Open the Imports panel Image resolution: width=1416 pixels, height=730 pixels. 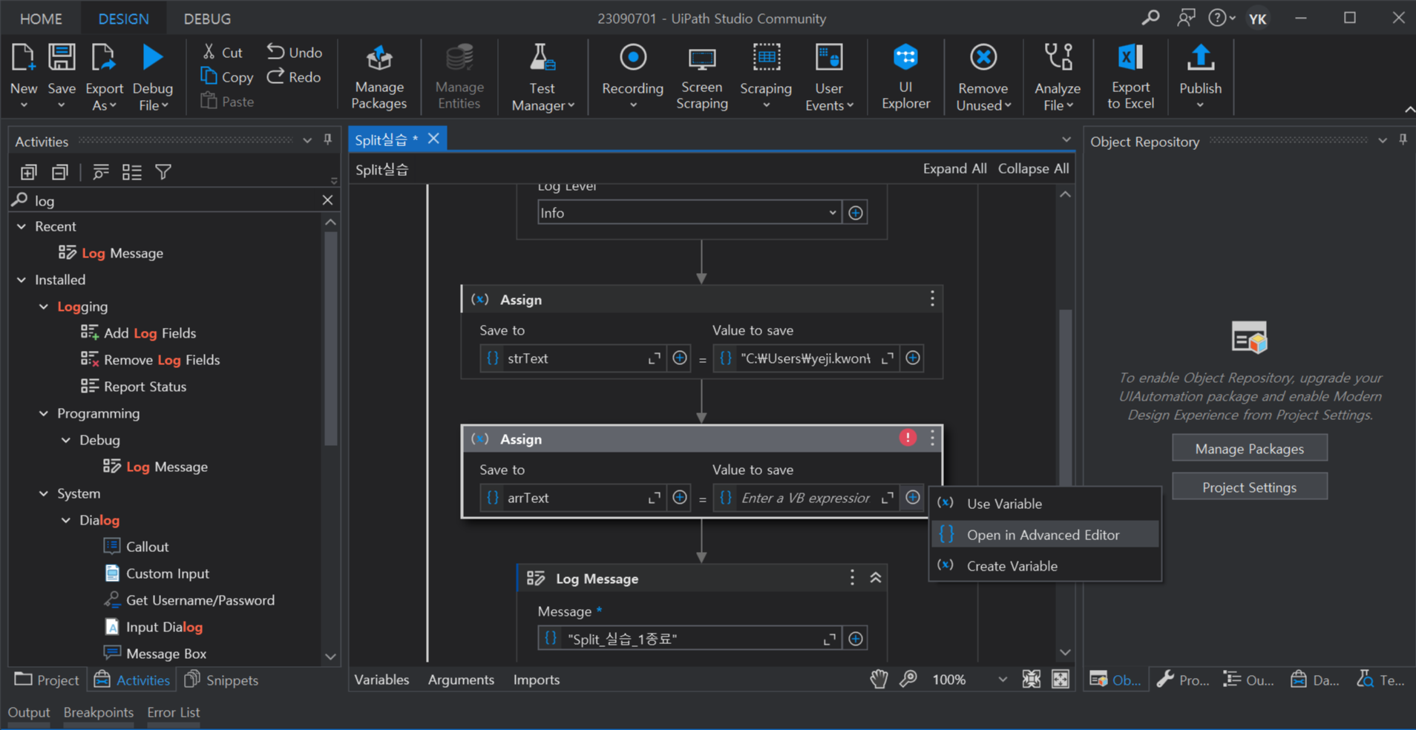point(537,680)
